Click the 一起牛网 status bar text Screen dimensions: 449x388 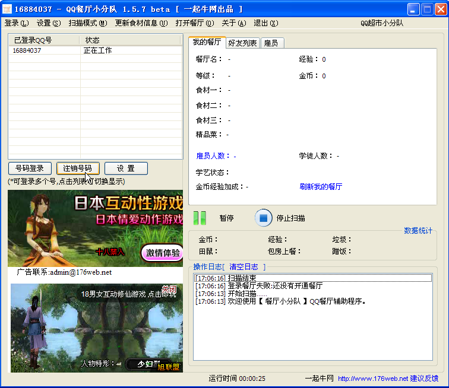pos(320,379)
